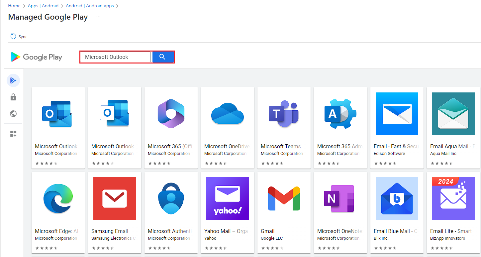Open the Microsoft Authenticator app tile
This screenshot has height=257, width=481.
pos(171,198)
